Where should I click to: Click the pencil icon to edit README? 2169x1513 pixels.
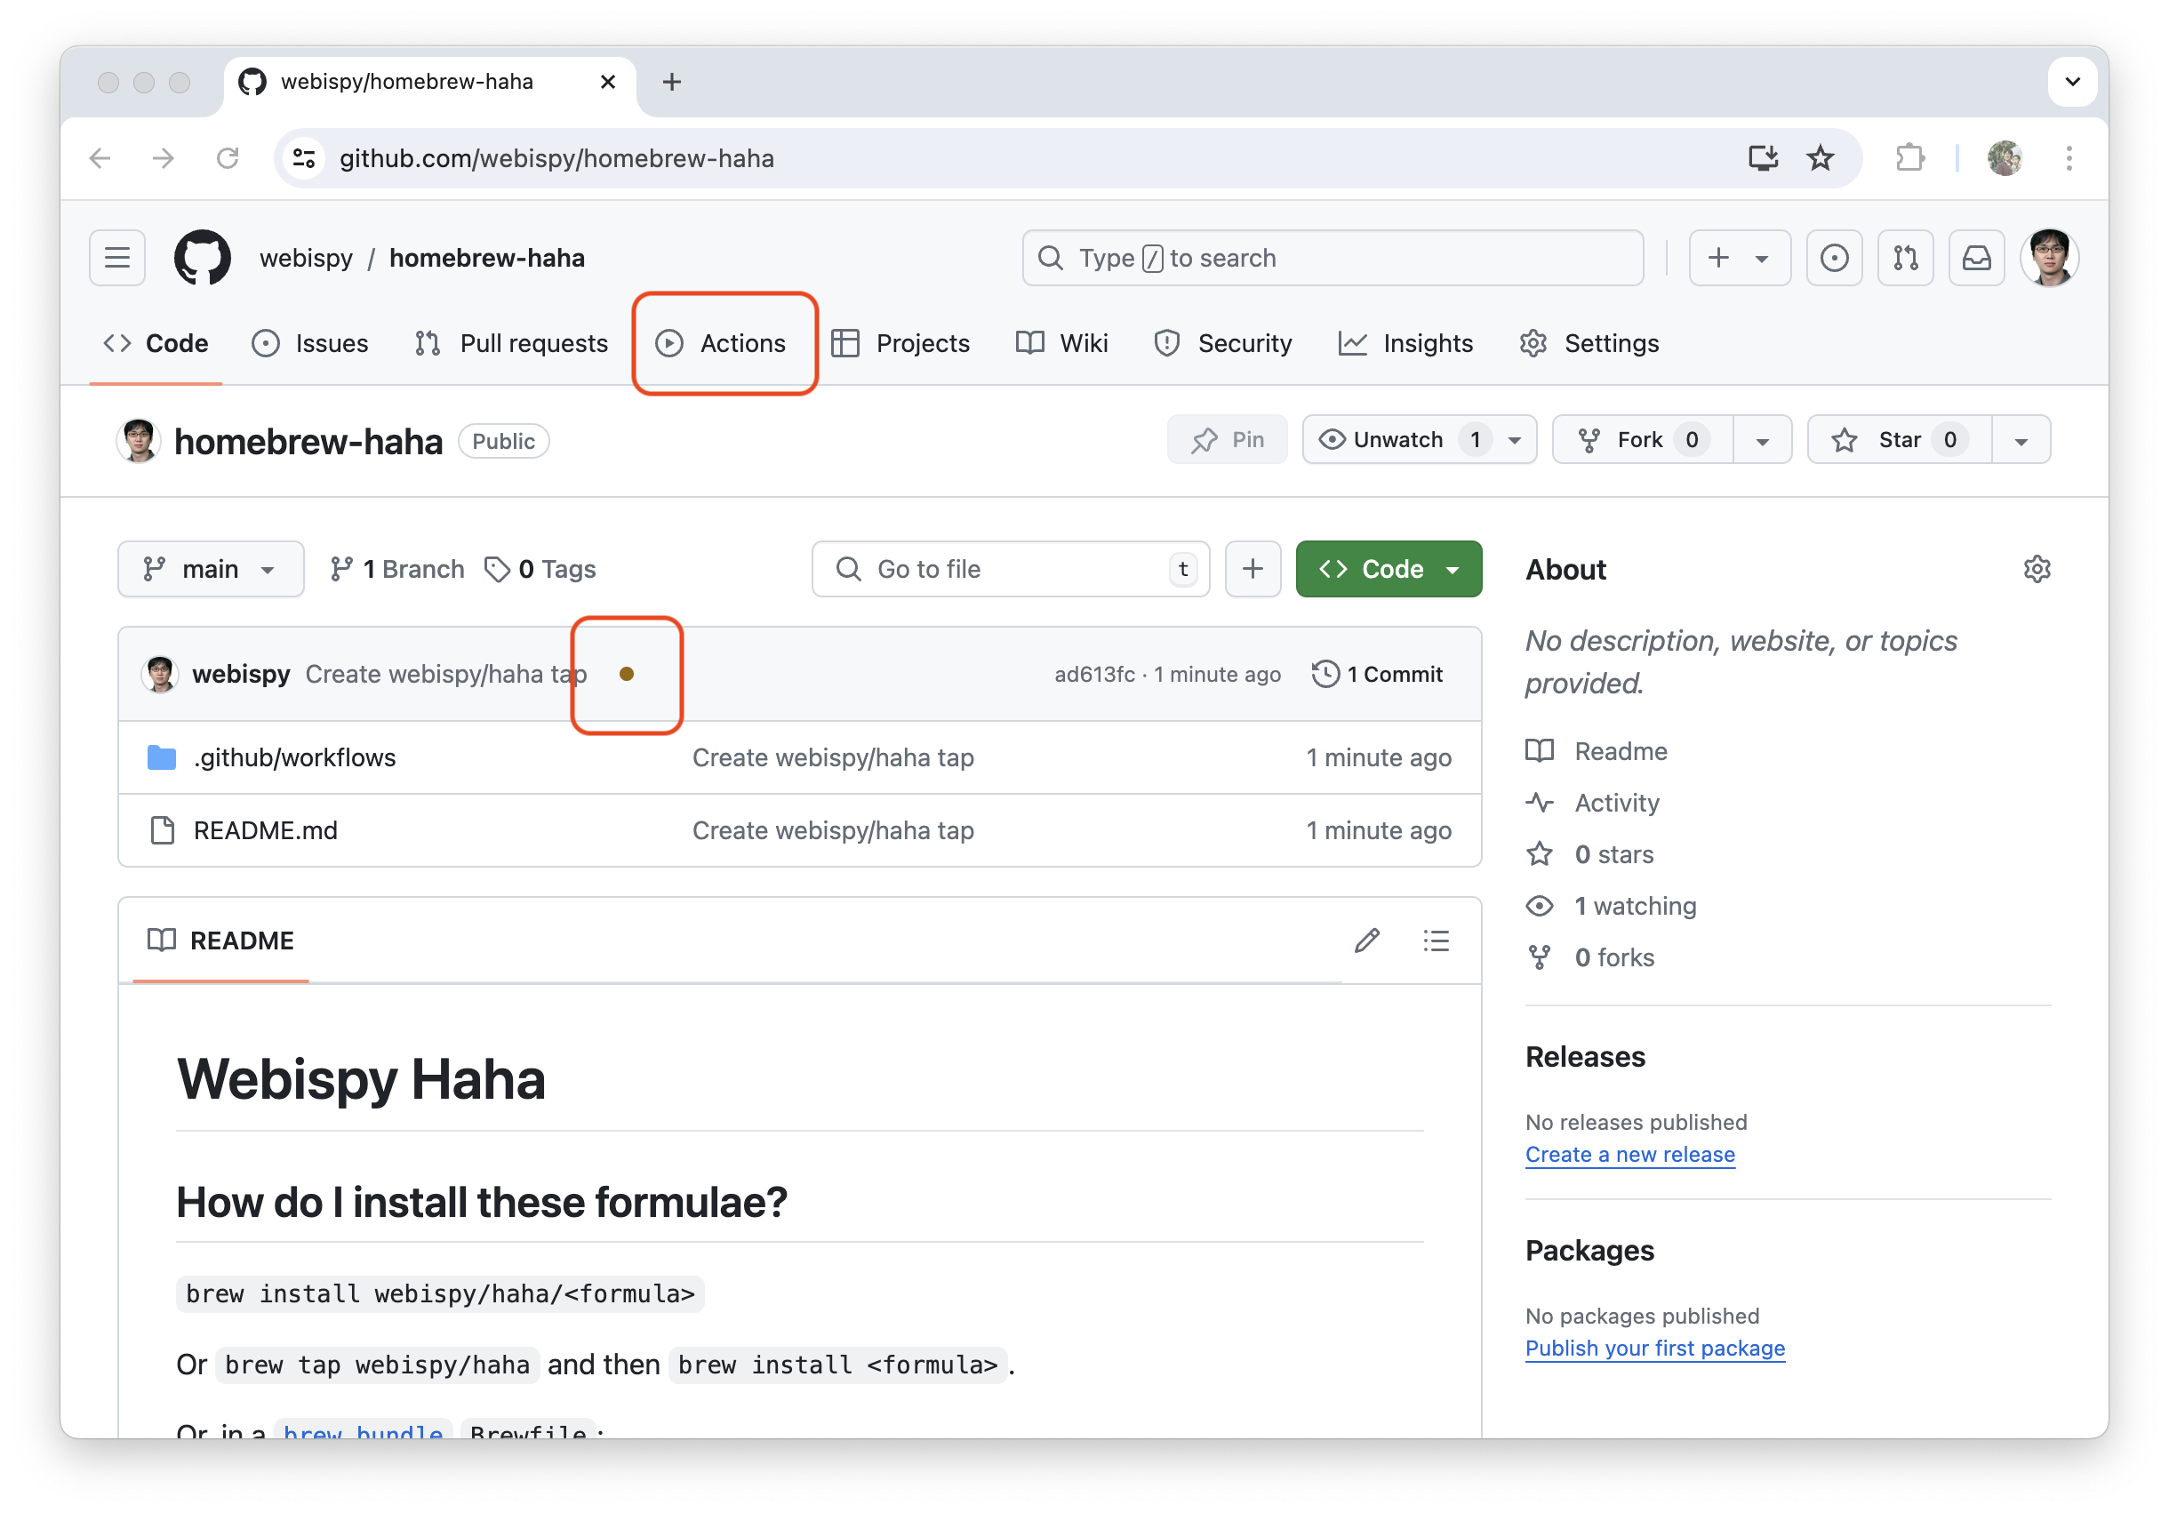[1367, 941]
